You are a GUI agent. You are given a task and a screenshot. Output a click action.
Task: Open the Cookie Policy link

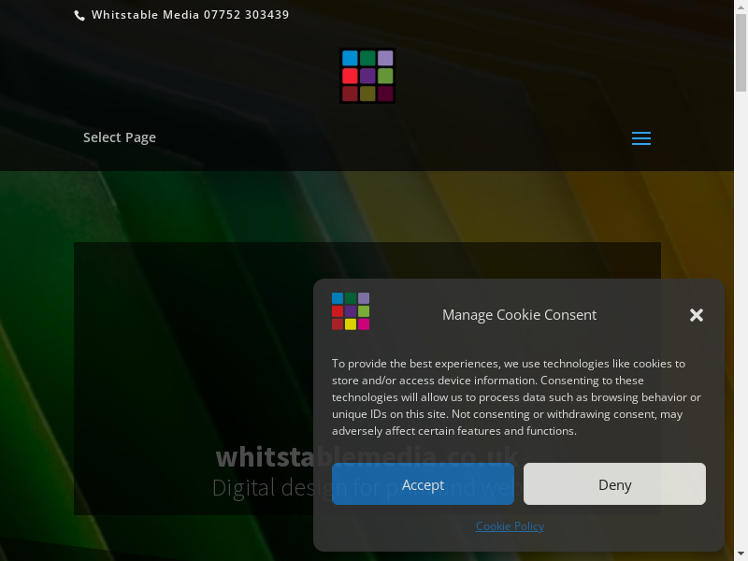[x=510, y=526]
